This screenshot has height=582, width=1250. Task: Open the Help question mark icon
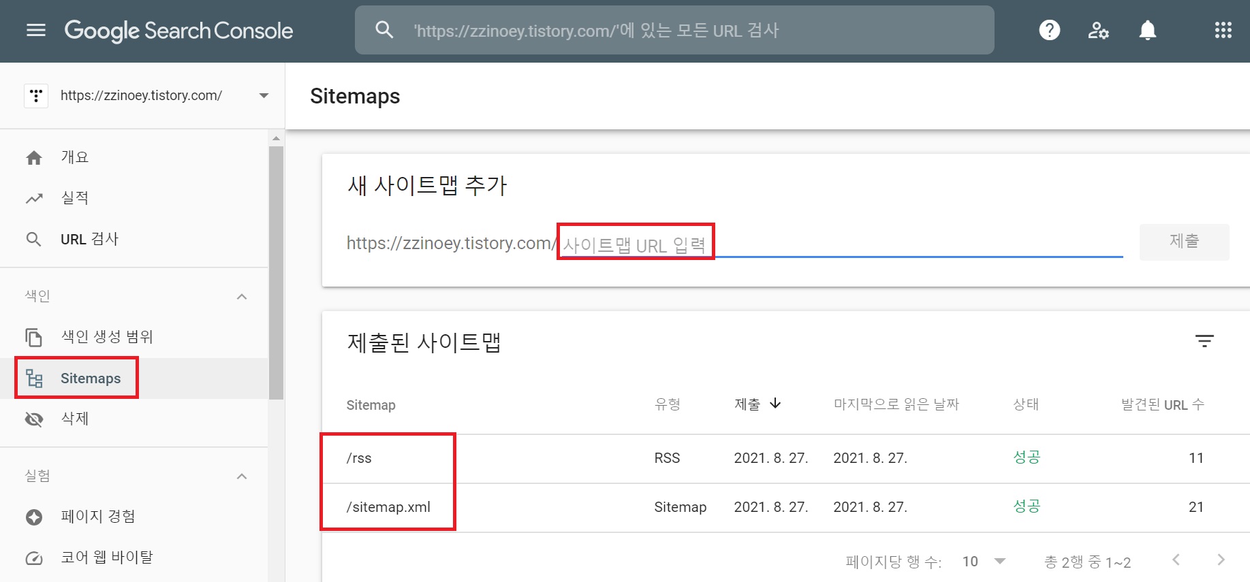click(x=1050, y=30)
